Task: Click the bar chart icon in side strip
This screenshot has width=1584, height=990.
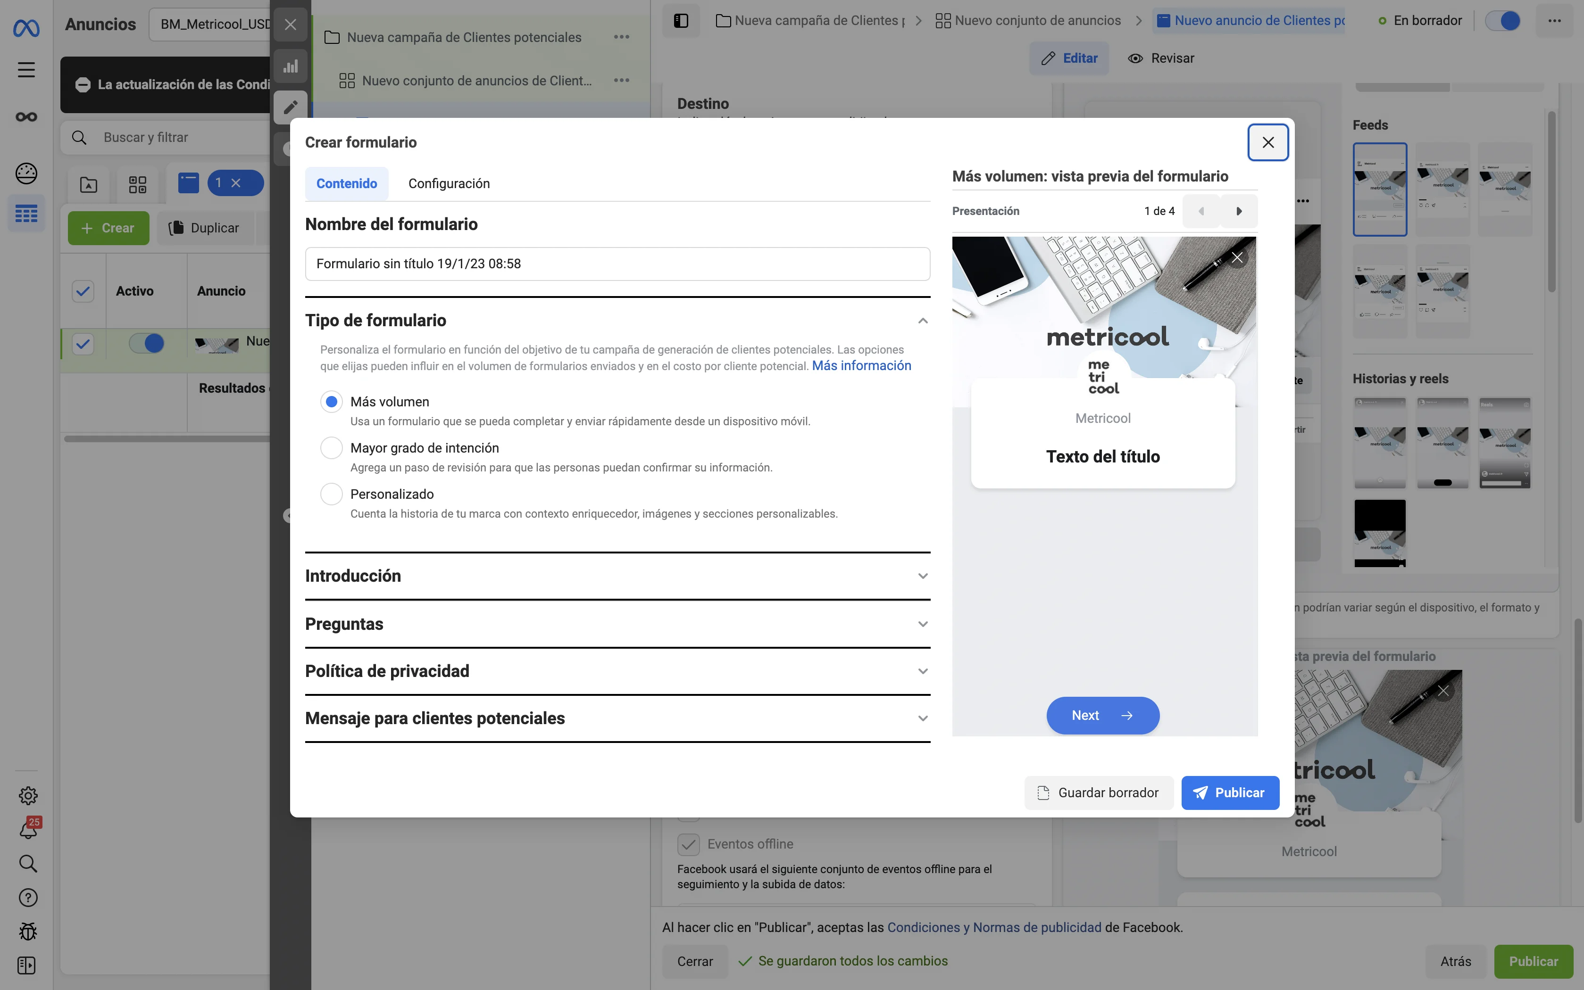Action: point(290,66)
